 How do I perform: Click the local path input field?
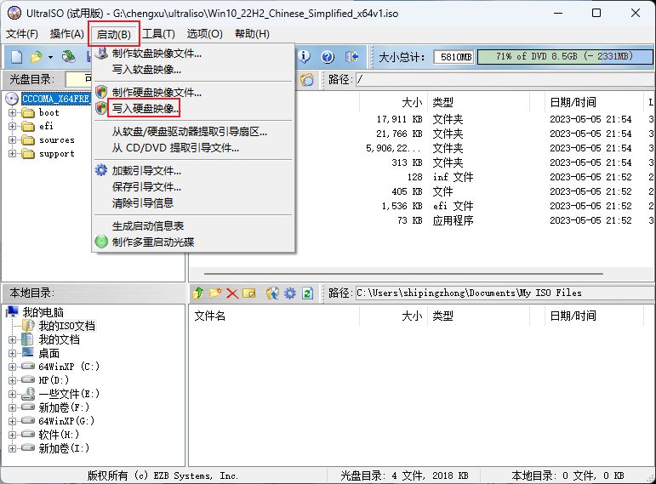502,293
